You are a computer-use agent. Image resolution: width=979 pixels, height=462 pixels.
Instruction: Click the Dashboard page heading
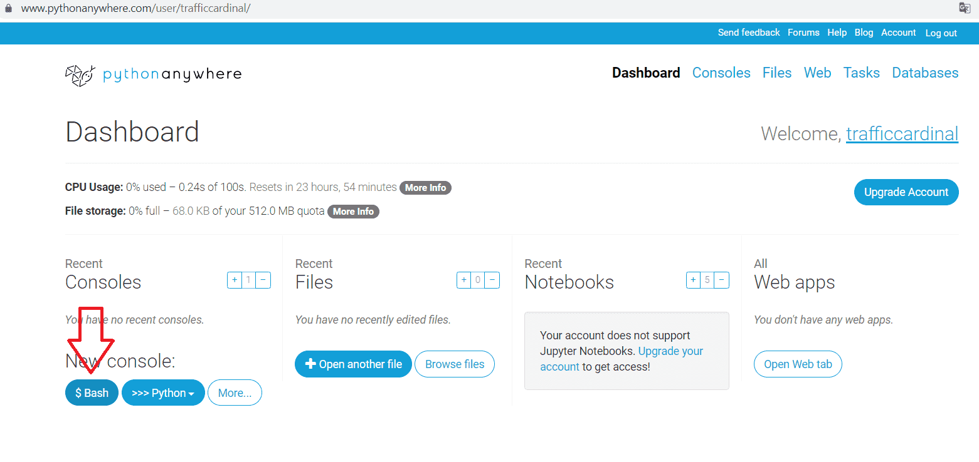pyautogui.click(x=132, y=132)
